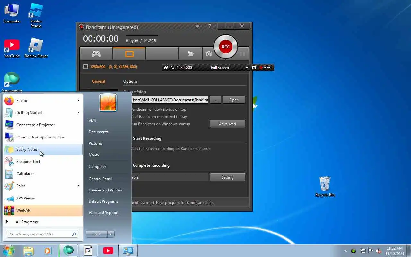The height and width of the screenshot is (257, 411).
Task: Click YouTube desktop shortcut icon
Action: 12,48
